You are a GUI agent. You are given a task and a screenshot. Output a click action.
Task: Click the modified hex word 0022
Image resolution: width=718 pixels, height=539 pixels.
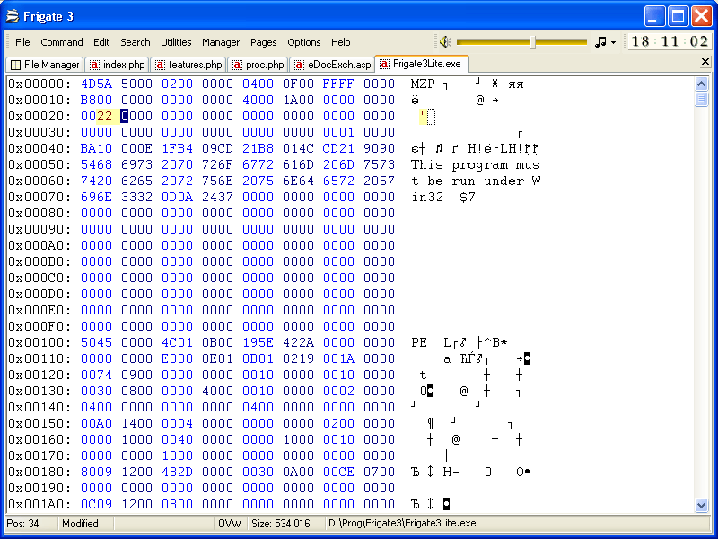96,117
